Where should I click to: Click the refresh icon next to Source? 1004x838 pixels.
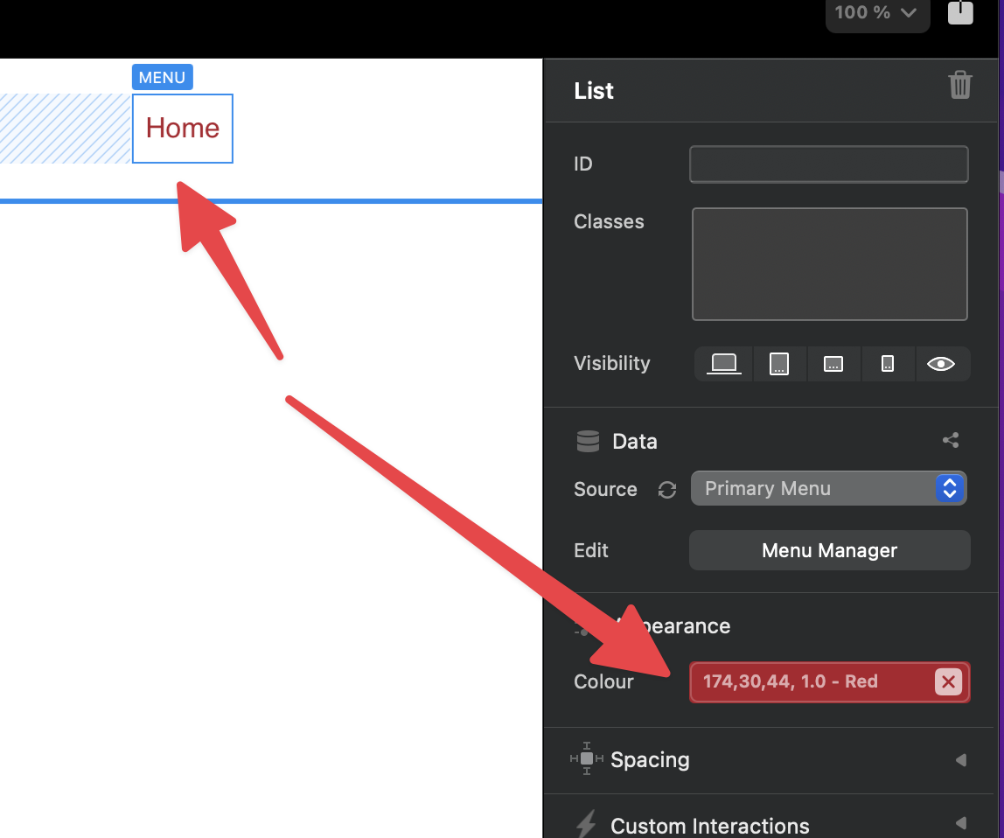point(667,490)
